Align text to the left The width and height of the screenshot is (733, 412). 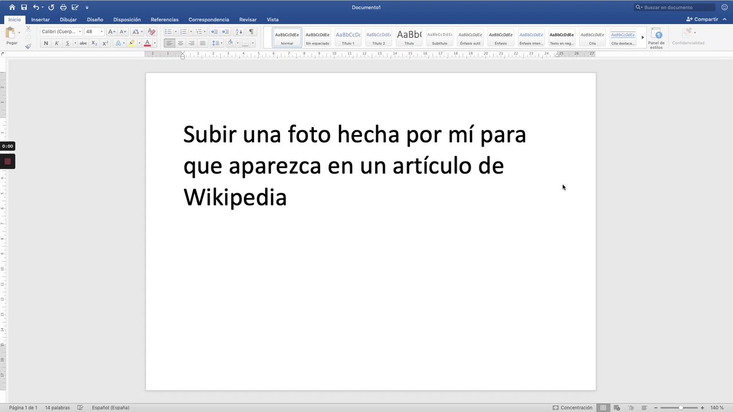click(170, 43)
